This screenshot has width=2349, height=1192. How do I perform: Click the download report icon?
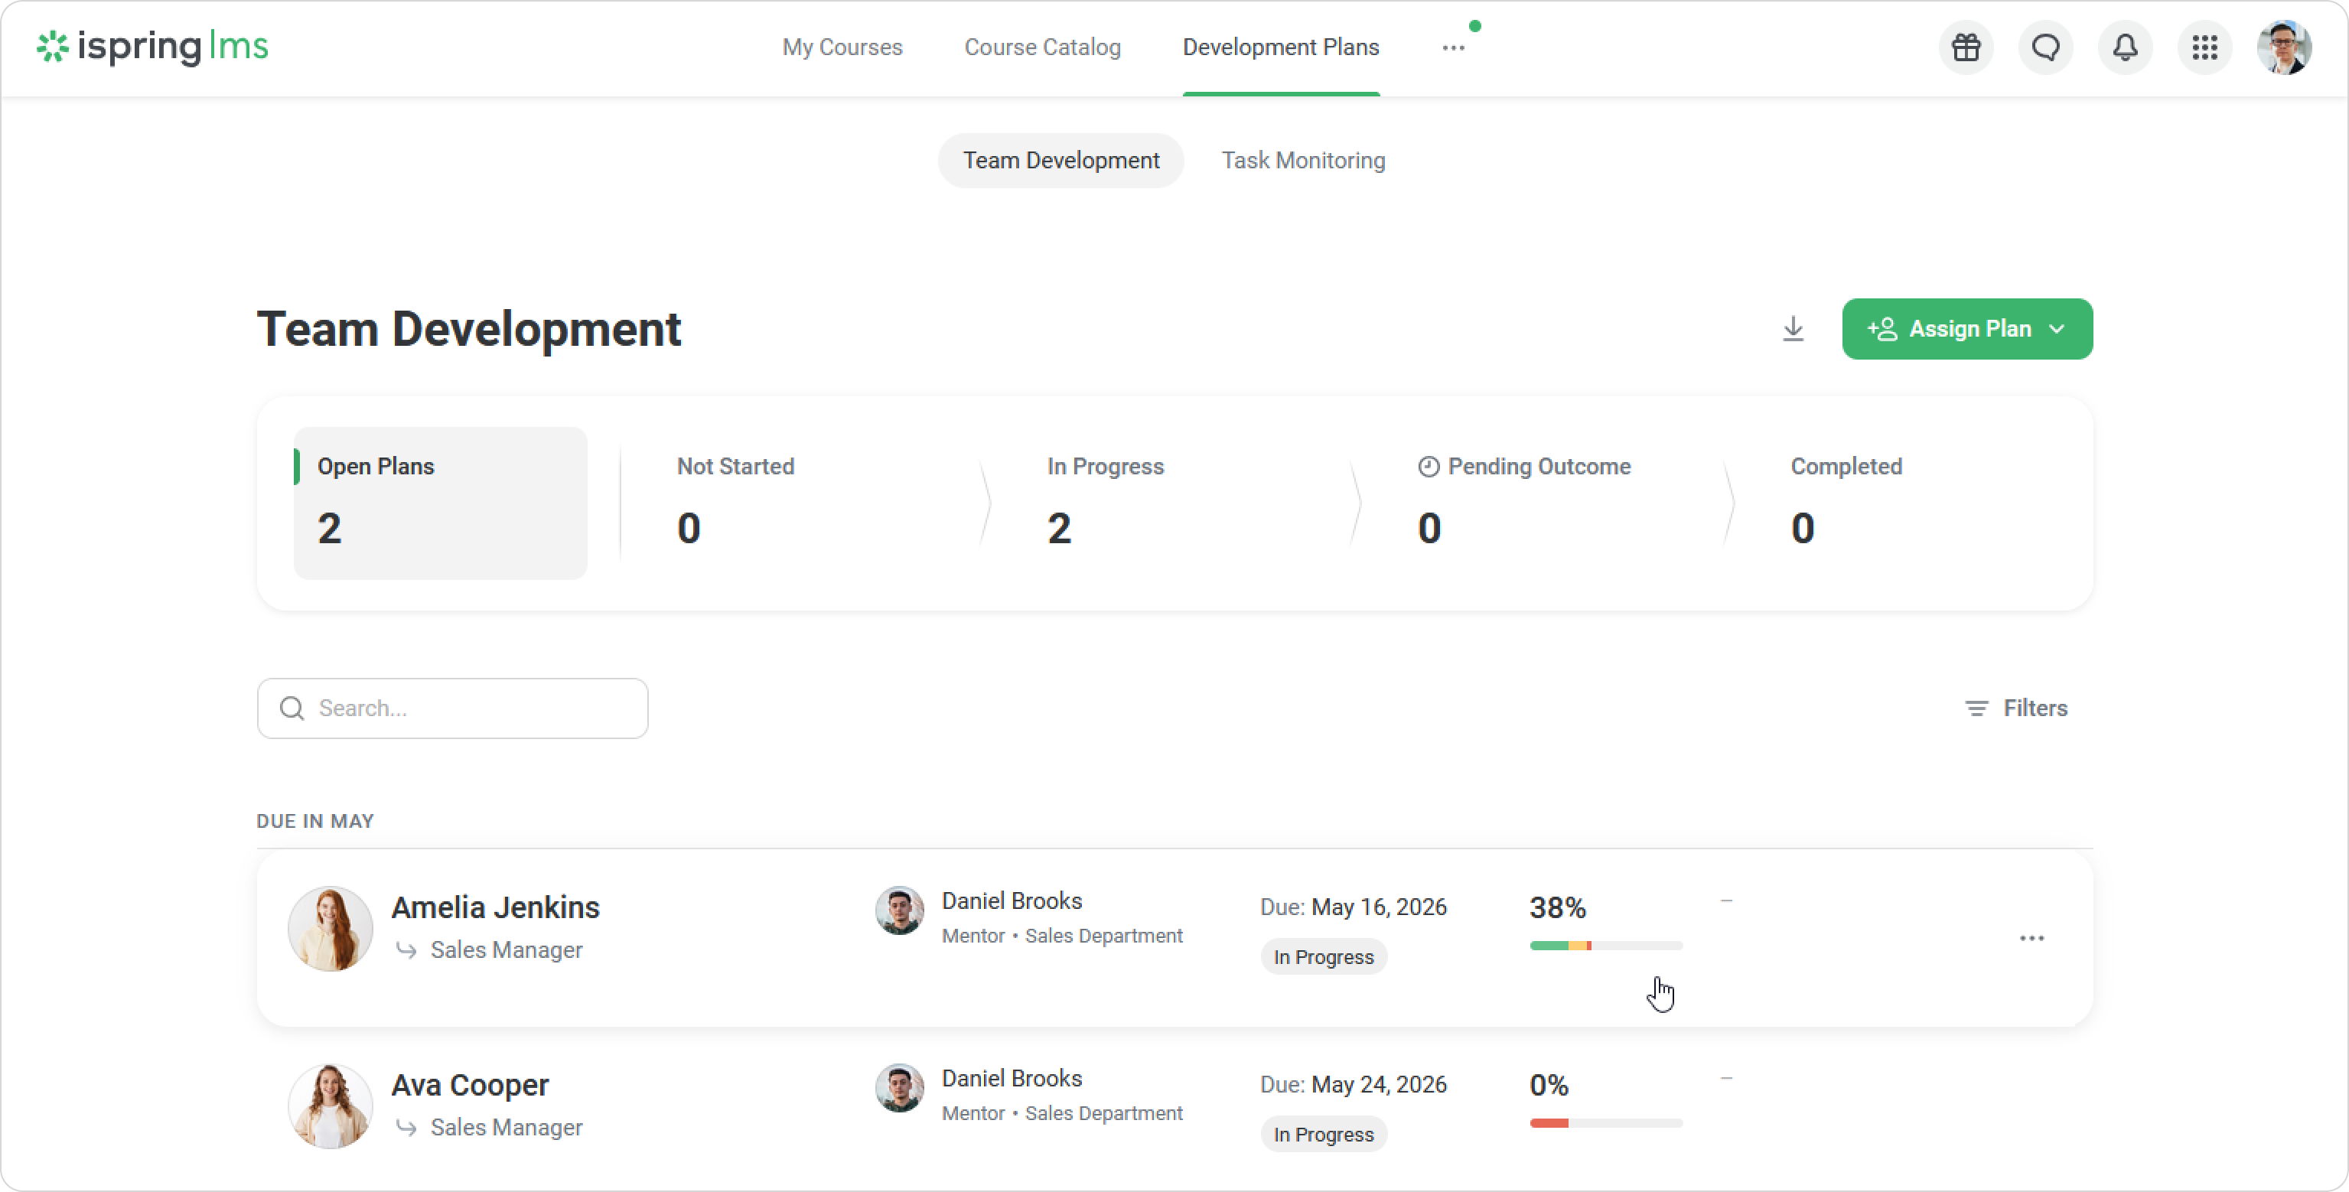(x=1793, y=329)
